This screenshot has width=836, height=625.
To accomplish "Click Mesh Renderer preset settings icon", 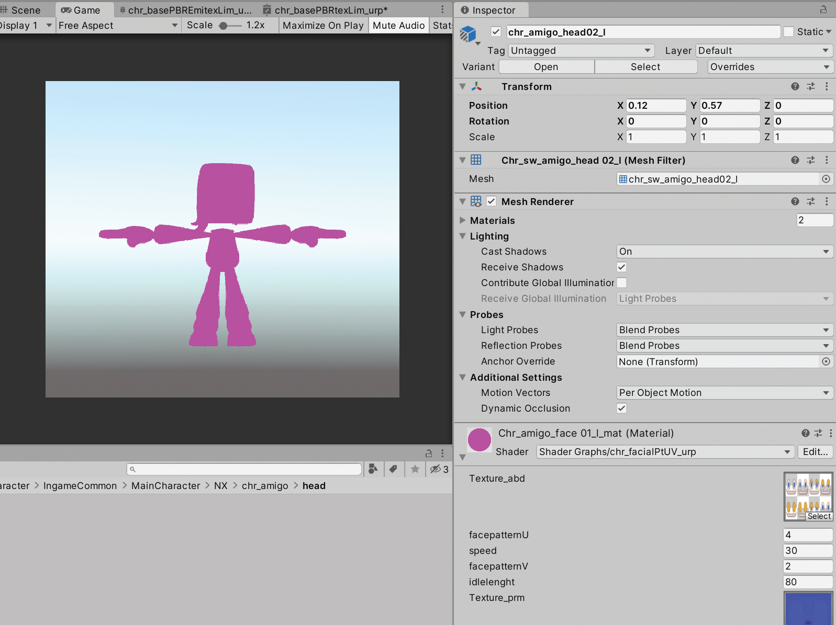I will click(811, 202).
